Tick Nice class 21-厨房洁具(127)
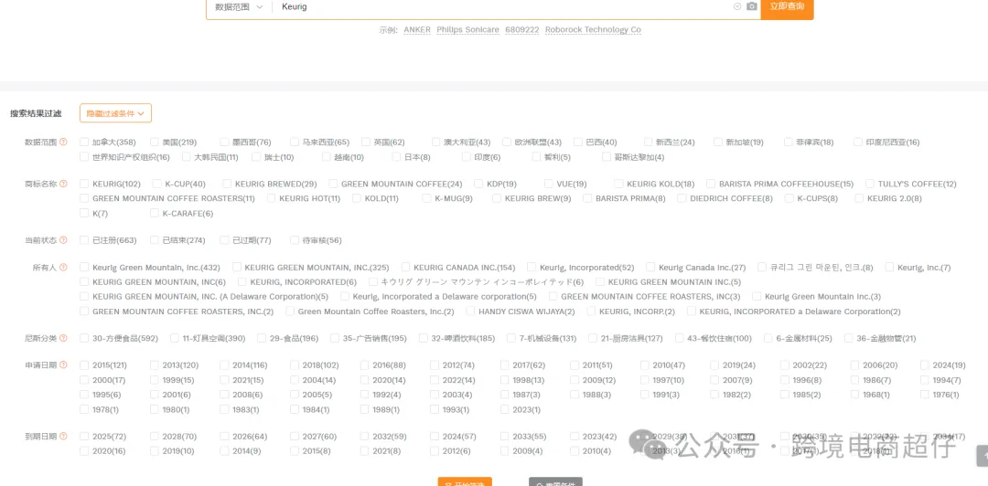The image size is (988, 486). [x=593, y=339]
